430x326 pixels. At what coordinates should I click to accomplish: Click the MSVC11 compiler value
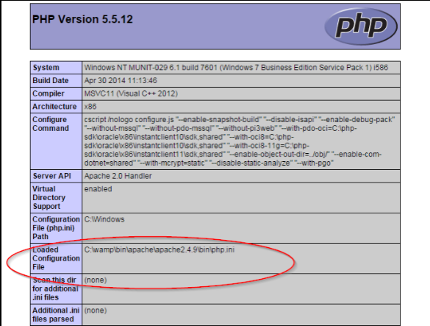[131, 93]
